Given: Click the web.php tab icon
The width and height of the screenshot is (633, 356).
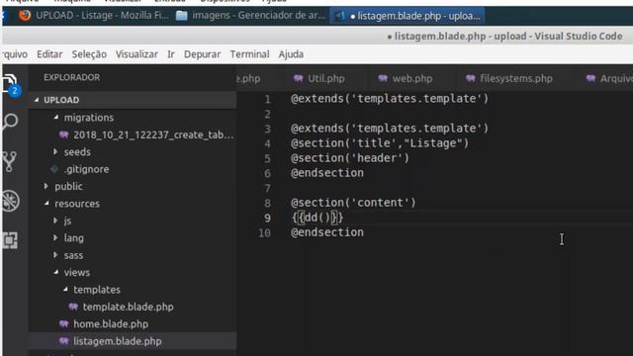Looking at the screenshot, I should pyautogui.click(x=383, y=78).
